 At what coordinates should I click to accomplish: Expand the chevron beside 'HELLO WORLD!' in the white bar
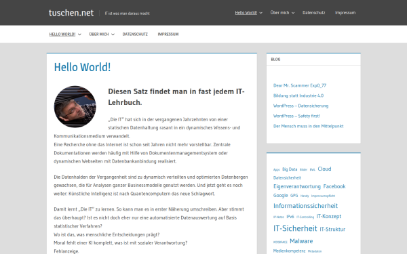pyautogui.click(x=79, y=35)
